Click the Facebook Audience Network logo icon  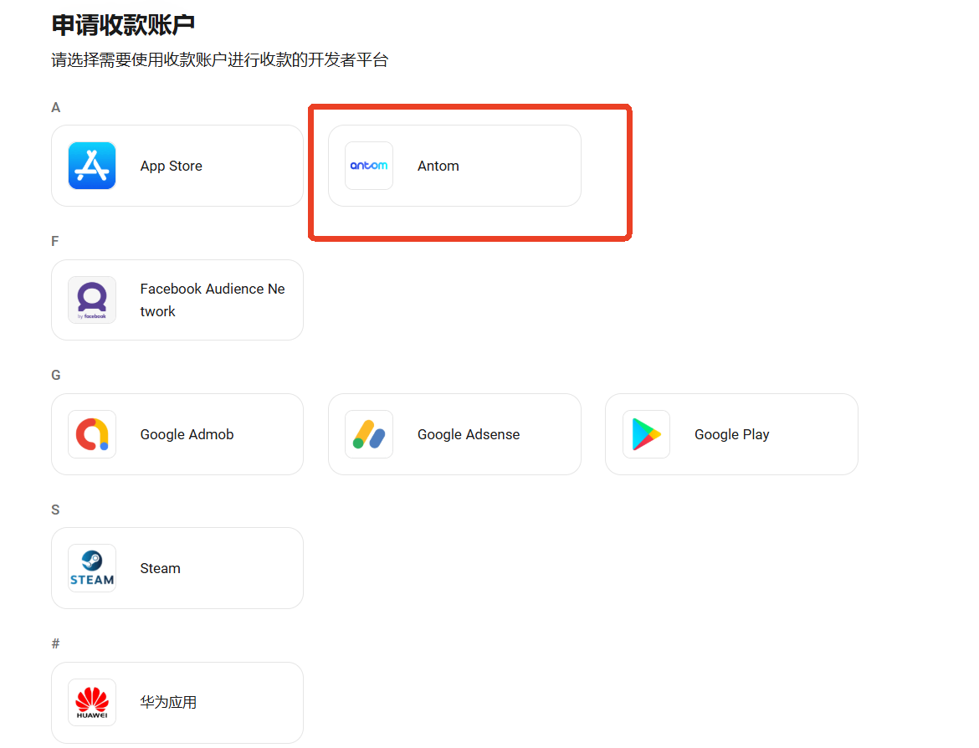(x=92, y=300)
